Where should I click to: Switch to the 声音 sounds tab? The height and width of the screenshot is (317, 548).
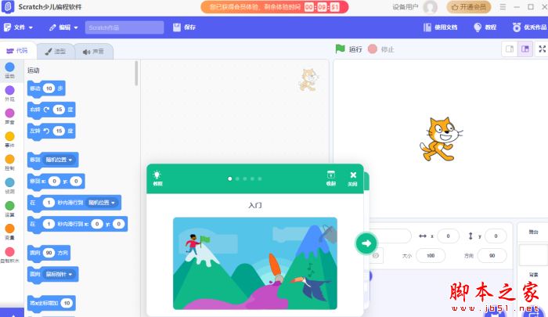click(93, 52)
